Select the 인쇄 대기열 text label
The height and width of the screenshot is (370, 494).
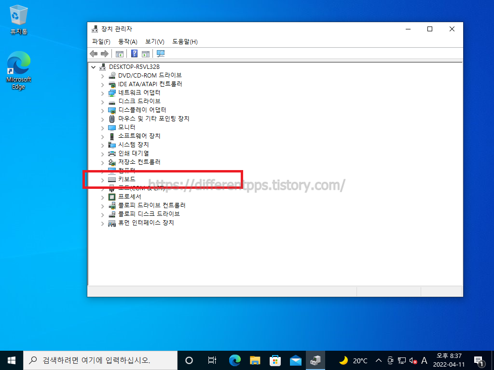134,153
